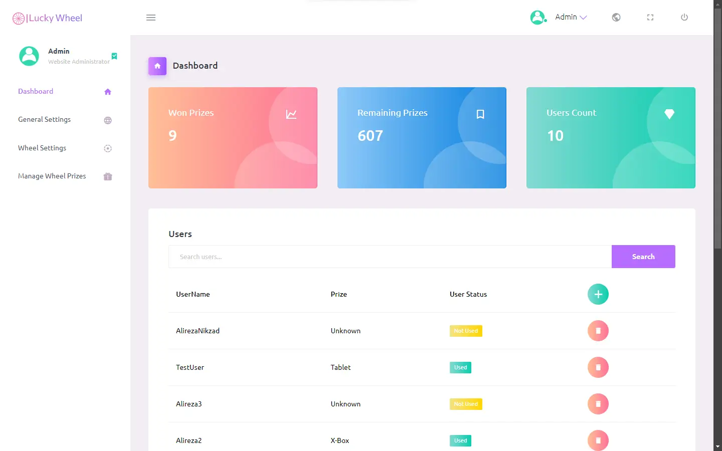Click the Won Prizes chart icon

coord(291,114)
